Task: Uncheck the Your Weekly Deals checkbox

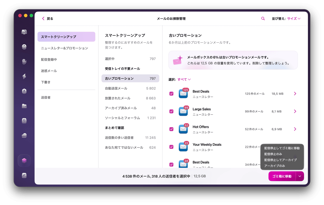Action: (171, 147)
